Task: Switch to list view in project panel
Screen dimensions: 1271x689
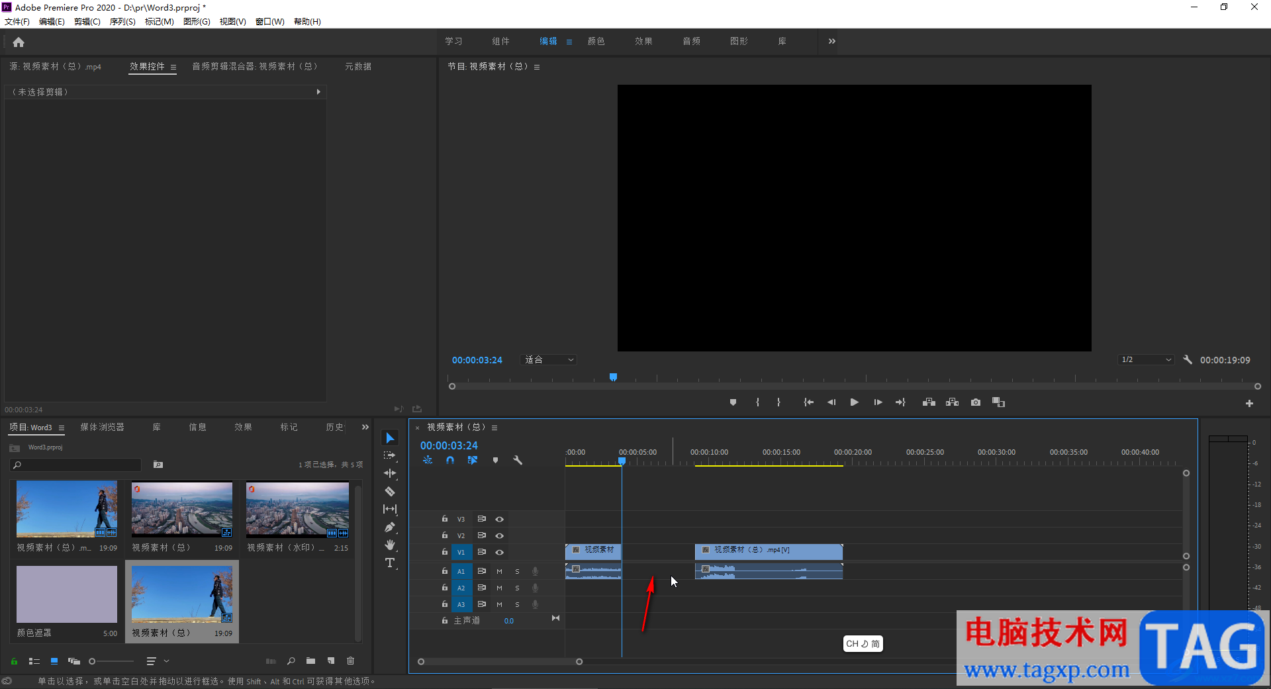Action: pyautogui.click(x=34, y=661)
